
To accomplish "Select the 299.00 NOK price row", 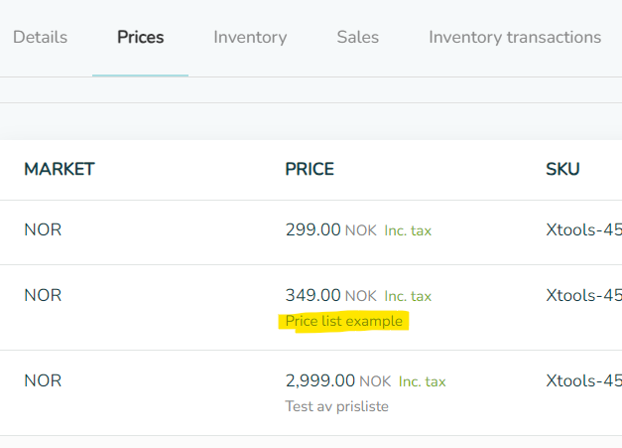I will (x=311, y=232).
